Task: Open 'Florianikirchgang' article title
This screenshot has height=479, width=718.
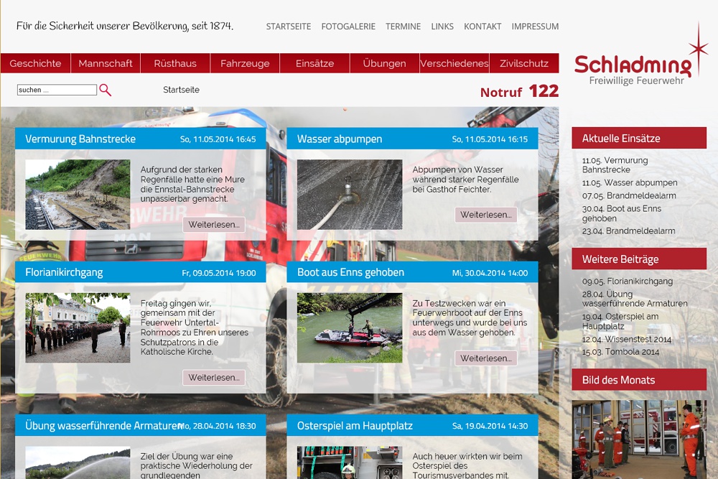Action: (x=64, y=272)
